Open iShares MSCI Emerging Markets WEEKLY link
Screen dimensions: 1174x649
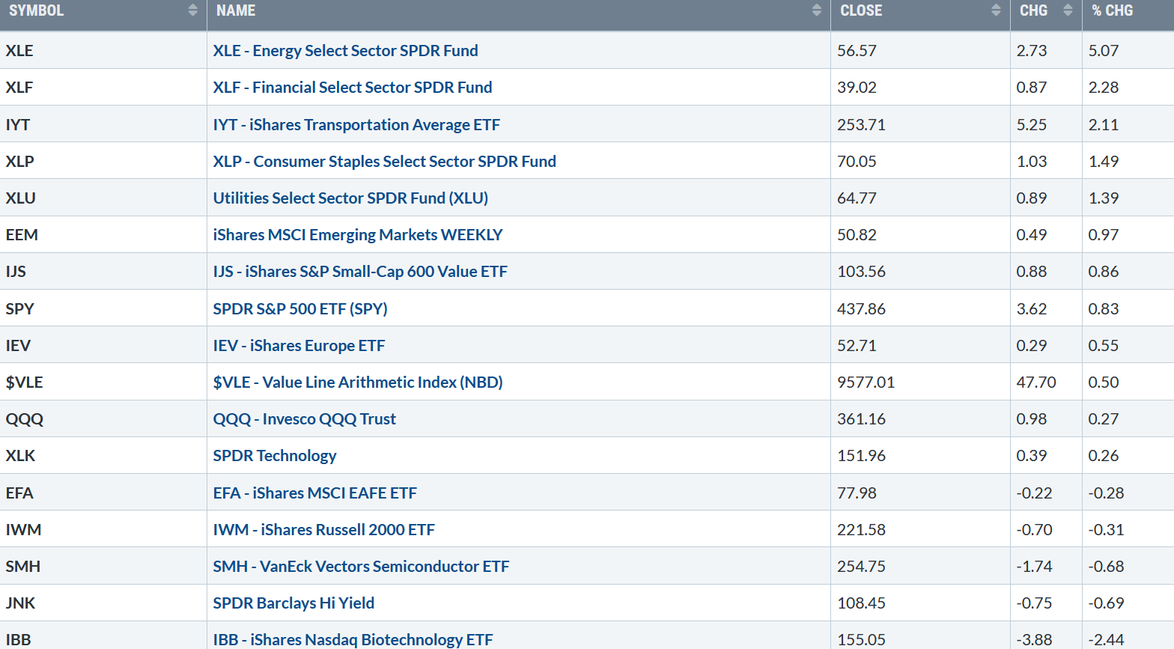pos(358,234)
